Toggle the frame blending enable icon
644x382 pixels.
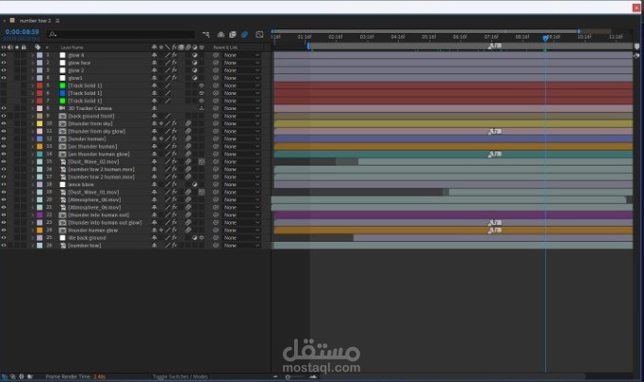tap(233, 35)
